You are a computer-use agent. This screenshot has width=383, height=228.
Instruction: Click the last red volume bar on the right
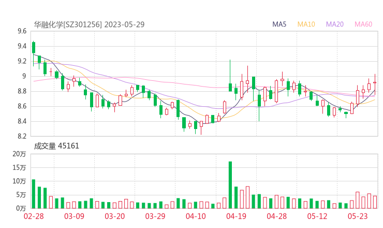coord(375,202)
